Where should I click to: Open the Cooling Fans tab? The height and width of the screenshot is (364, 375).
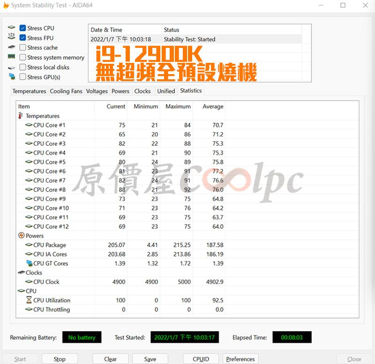tap(66, 91)
